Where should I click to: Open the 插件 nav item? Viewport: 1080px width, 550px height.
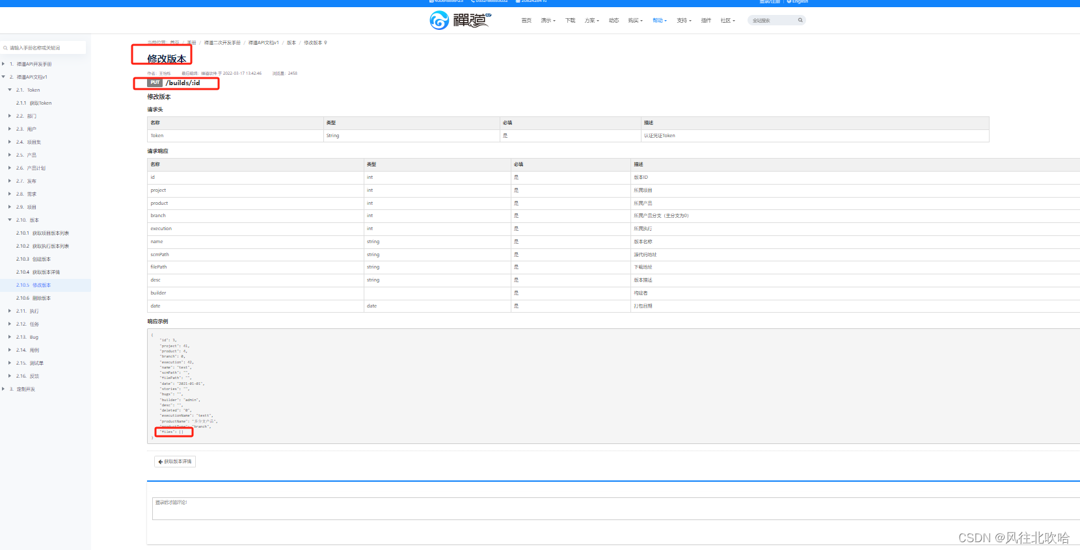pos(706,21)
